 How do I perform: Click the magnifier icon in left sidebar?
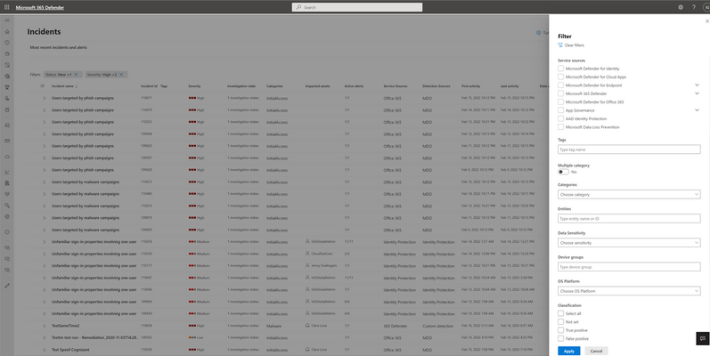click(x=7, y=206)
